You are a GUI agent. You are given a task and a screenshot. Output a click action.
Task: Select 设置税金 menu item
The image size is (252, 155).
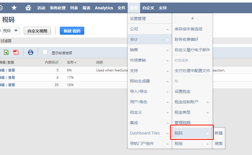183,91
